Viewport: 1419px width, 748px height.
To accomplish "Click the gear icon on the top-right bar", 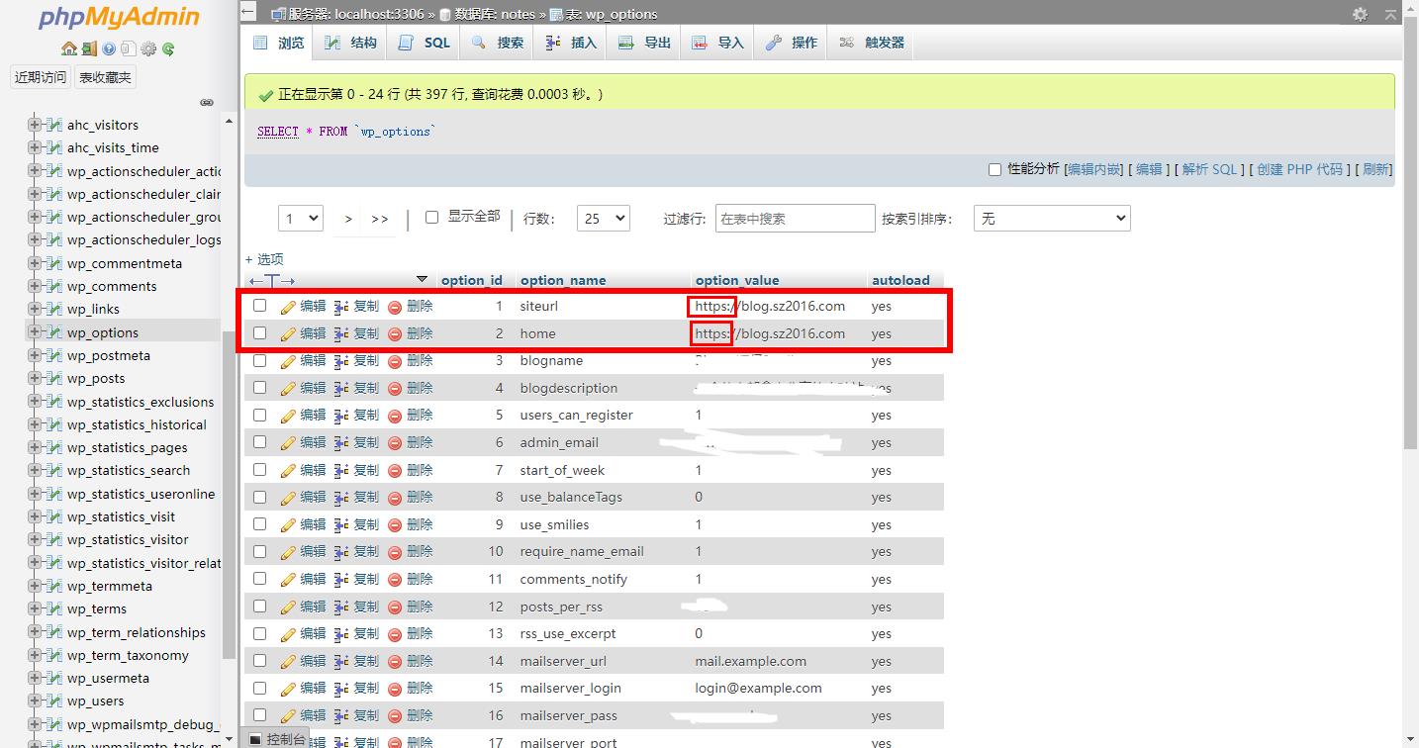I will click(x=1362, y=14).
